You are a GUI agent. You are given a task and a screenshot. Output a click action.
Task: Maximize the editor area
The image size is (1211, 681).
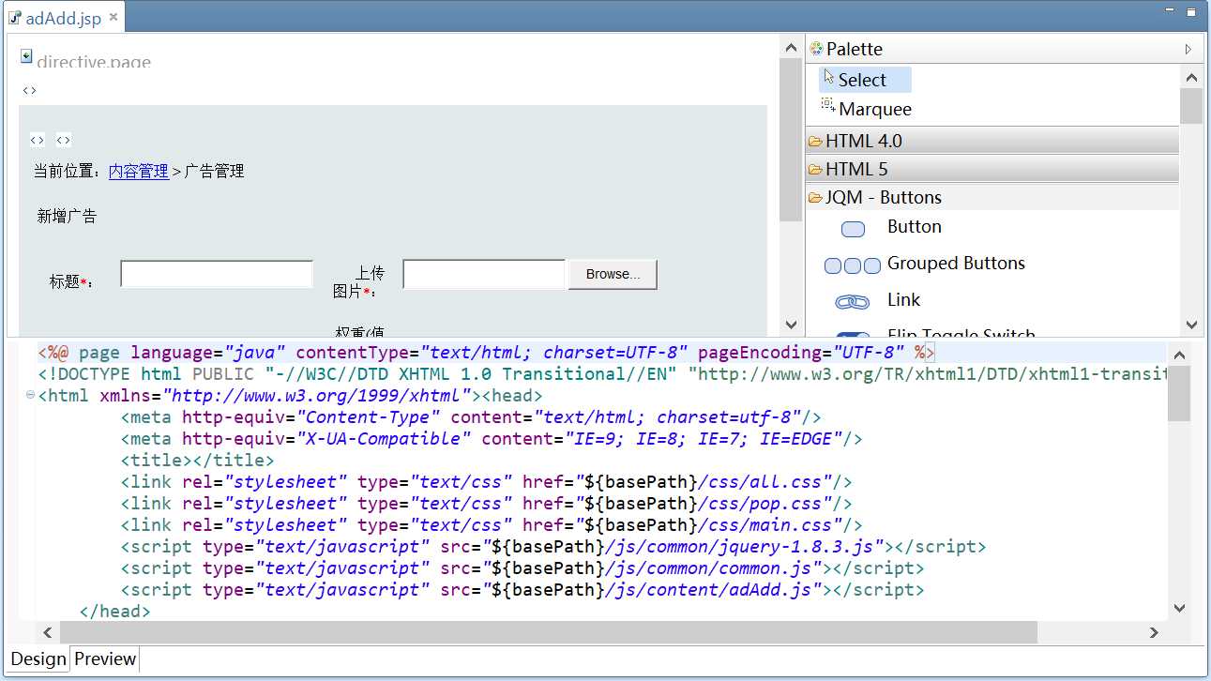[x=1191, y=12]
